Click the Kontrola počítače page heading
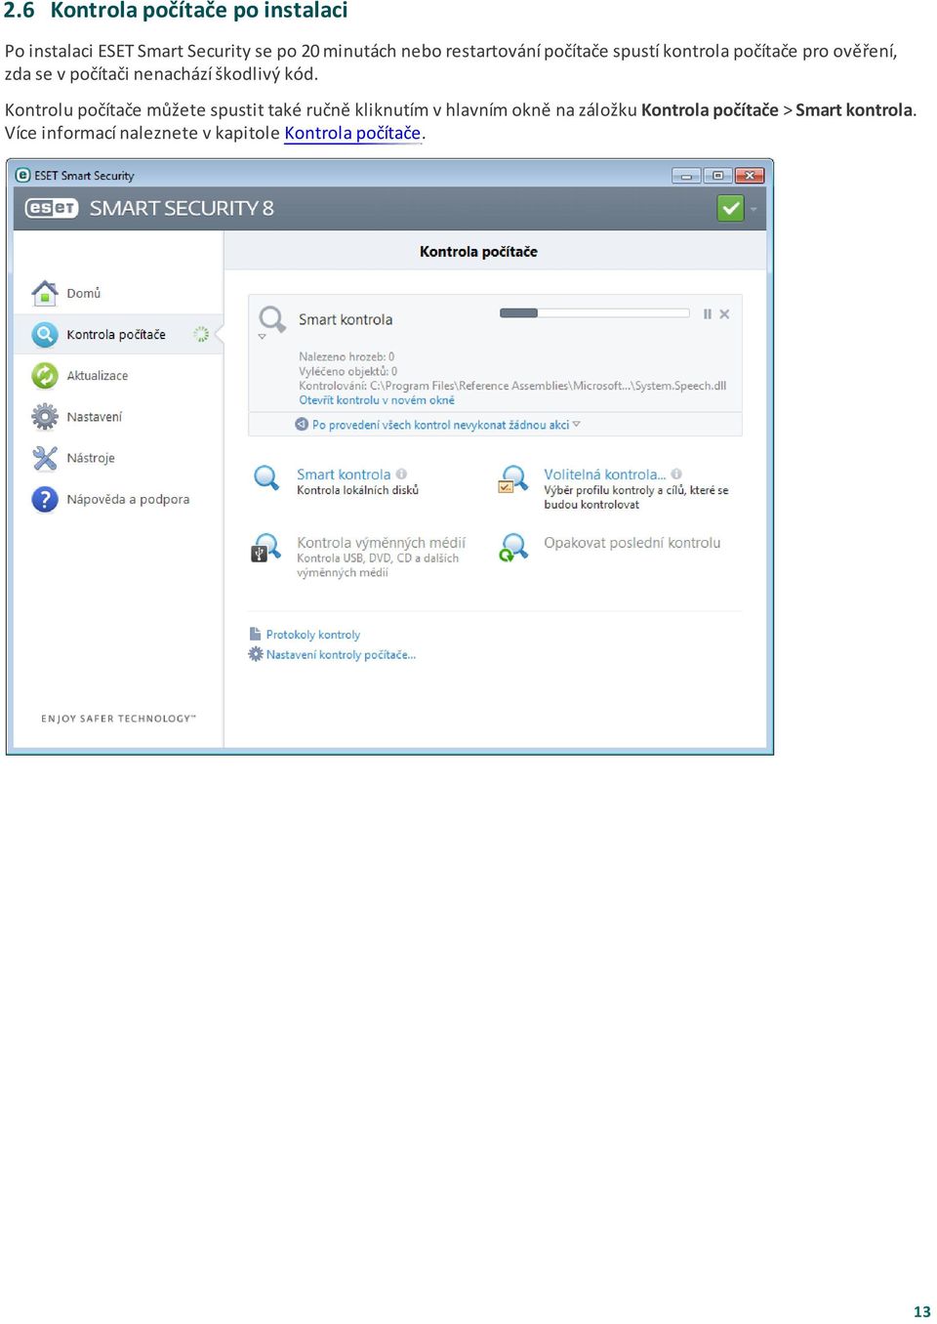Viewport: 937px width, 1324px height. [x=478, y=252]
